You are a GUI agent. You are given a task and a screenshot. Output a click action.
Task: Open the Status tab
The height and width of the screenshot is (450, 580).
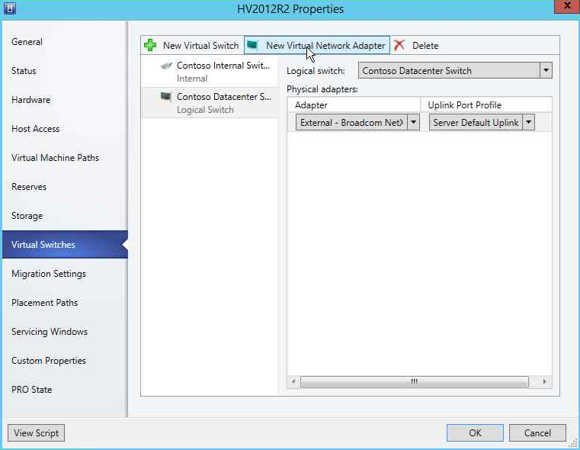(x=65, y=71)
